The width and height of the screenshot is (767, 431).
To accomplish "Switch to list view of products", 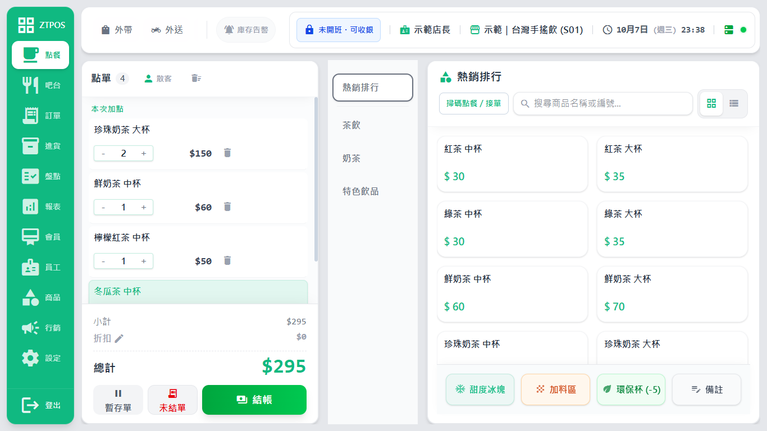I will (x=734, y=104).
